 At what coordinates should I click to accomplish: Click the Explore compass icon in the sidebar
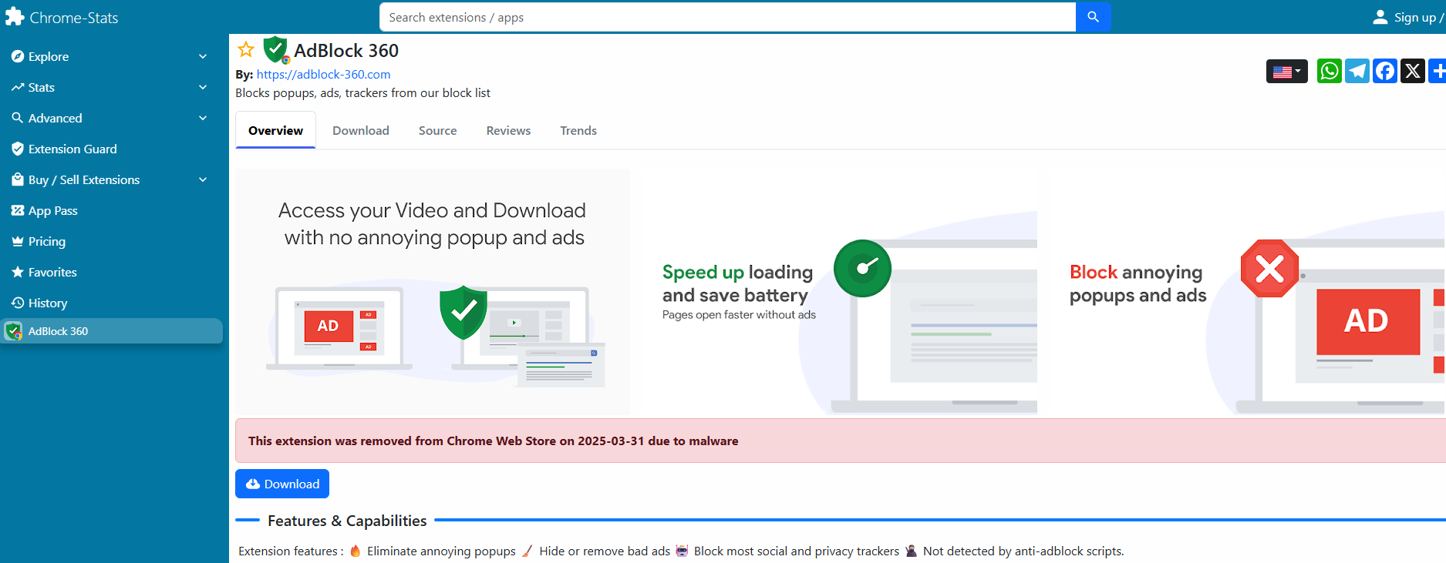(x=18, y=56)
